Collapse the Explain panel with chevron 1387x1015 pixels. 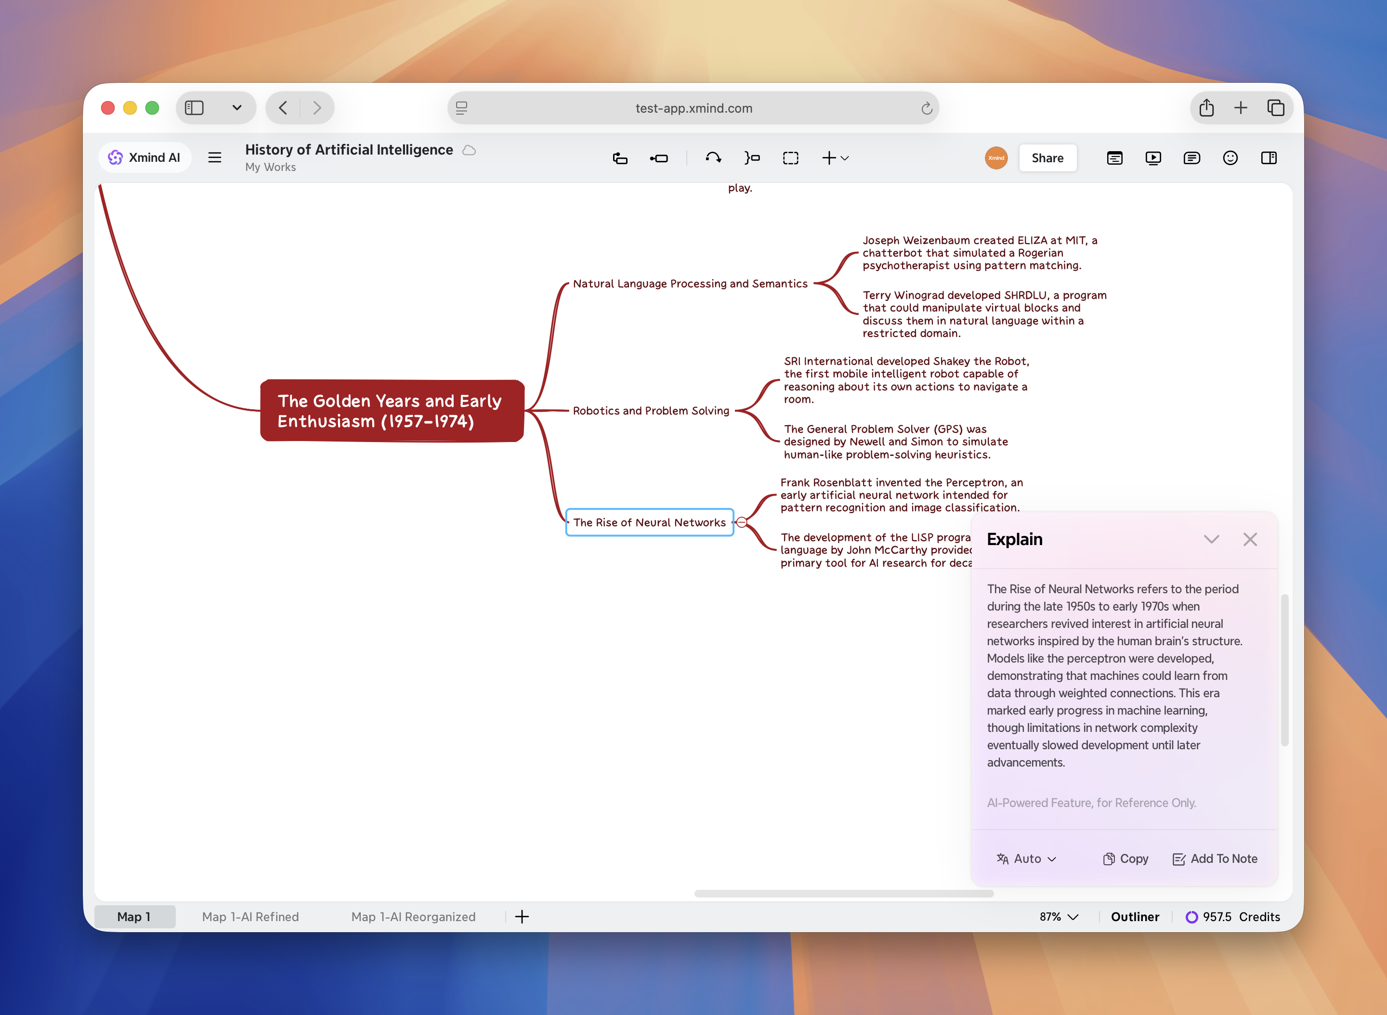[x=1211, y=539]
